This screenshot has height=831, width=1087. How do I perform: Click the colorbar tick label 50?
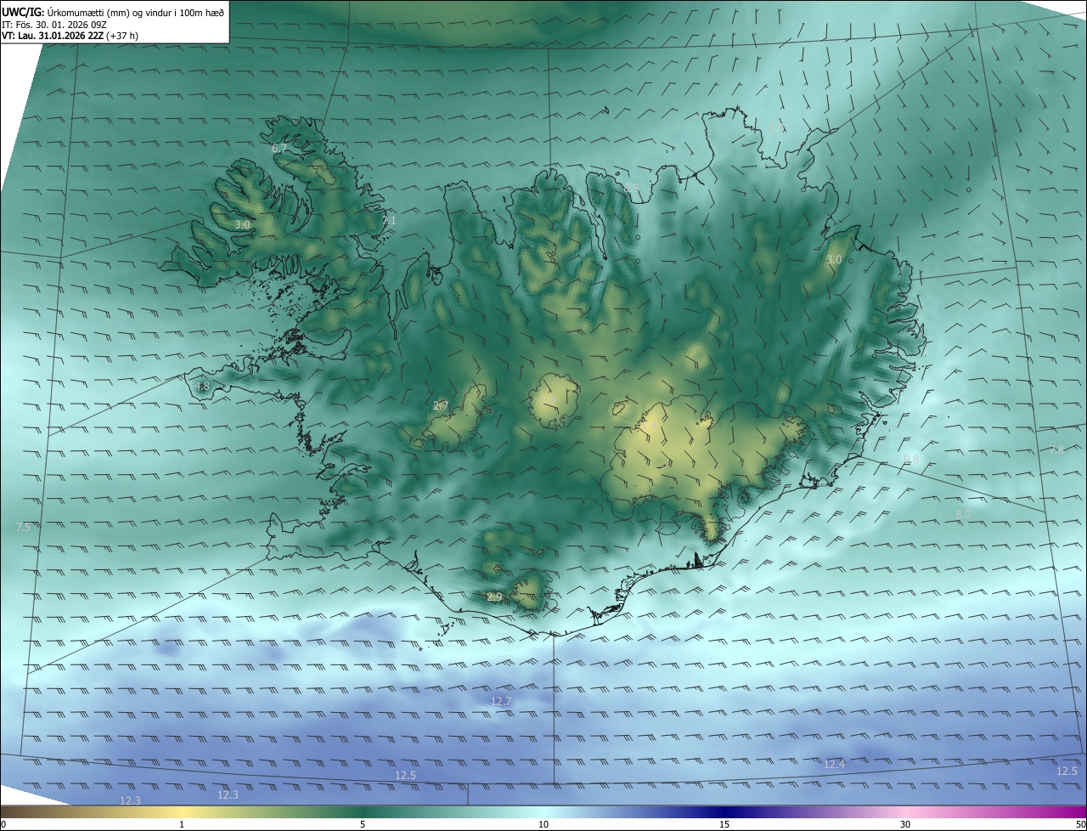pyautogui.click(x=1079, y=825)
